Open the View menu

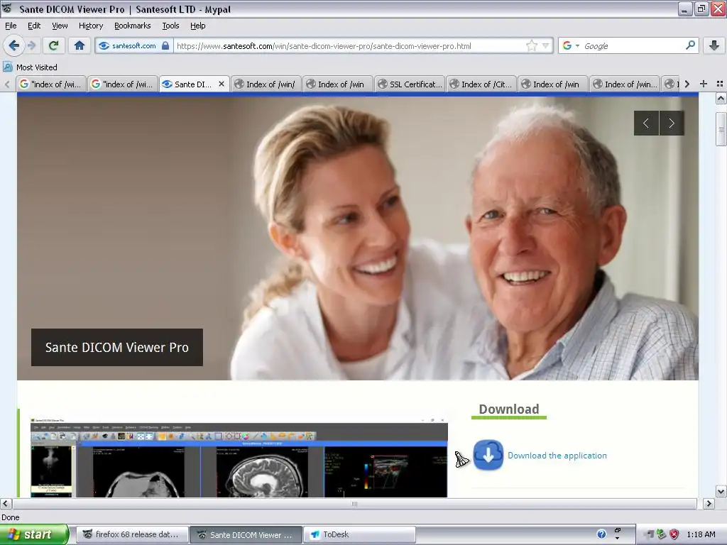(x=60, y=26)
